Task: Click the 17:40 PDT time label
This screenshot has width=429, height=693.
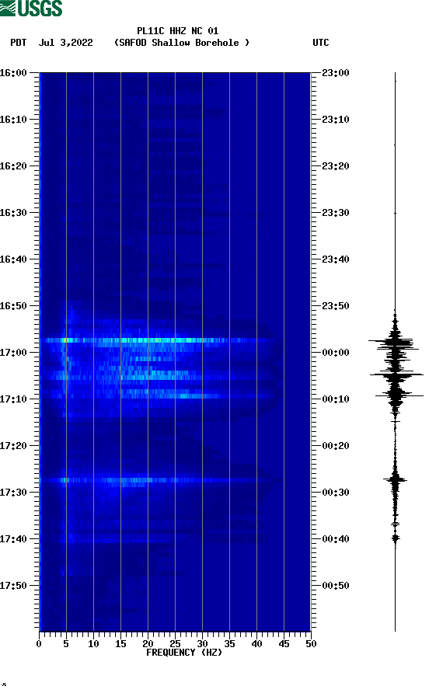Action: point(13,539)
